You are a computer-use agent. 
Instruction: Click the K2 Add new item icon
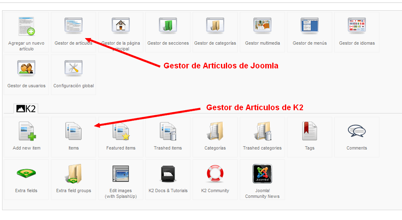pos(27,131)
